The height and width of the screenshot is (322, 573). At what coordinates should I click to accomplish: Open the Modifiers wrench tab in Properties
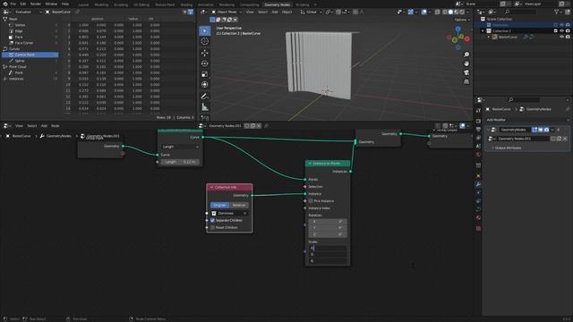(x=478, y=184)
